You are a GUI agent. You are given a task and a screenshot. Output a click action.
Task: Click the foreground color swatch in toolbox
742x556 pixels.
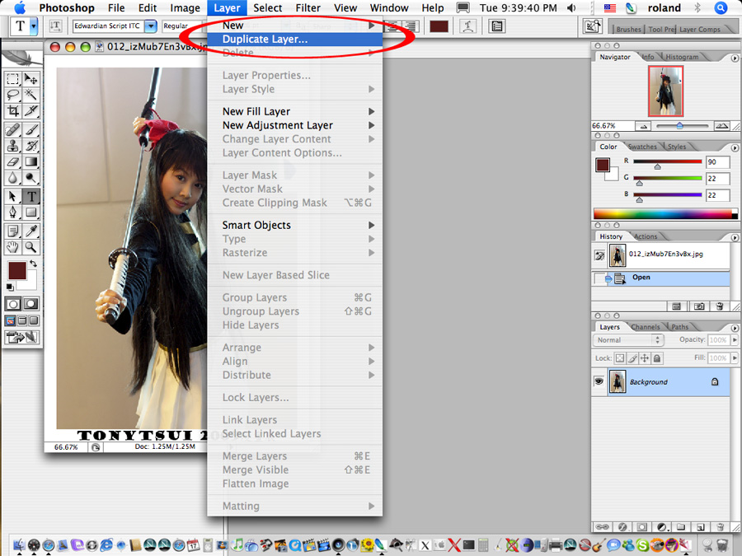coord(16,270)
